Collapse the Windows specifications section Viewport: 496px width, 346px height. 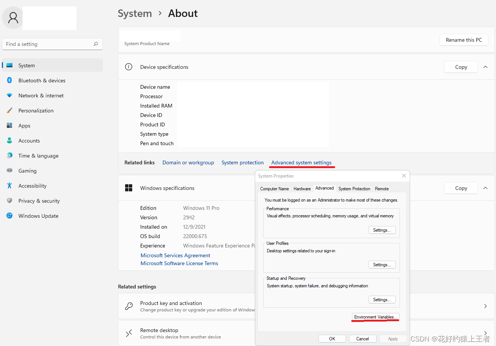click(x=485, y=188)
